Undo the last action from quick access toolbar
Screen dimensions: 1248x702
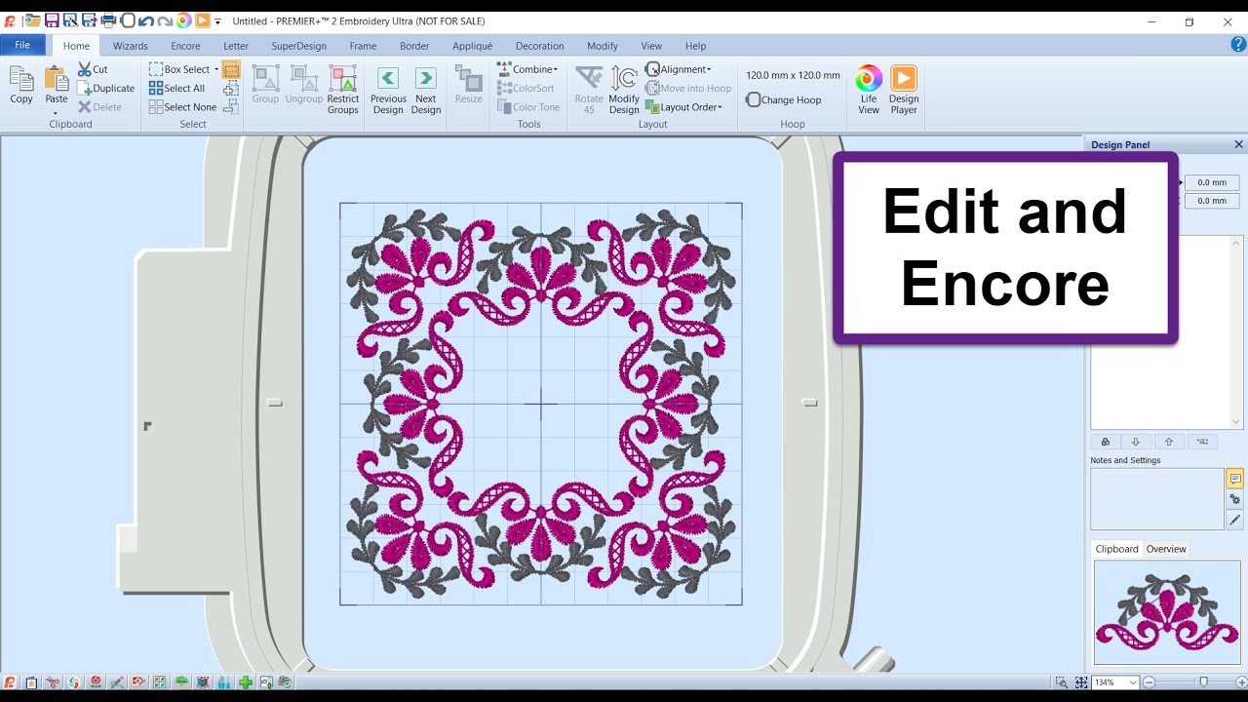(x=146, y=20)
